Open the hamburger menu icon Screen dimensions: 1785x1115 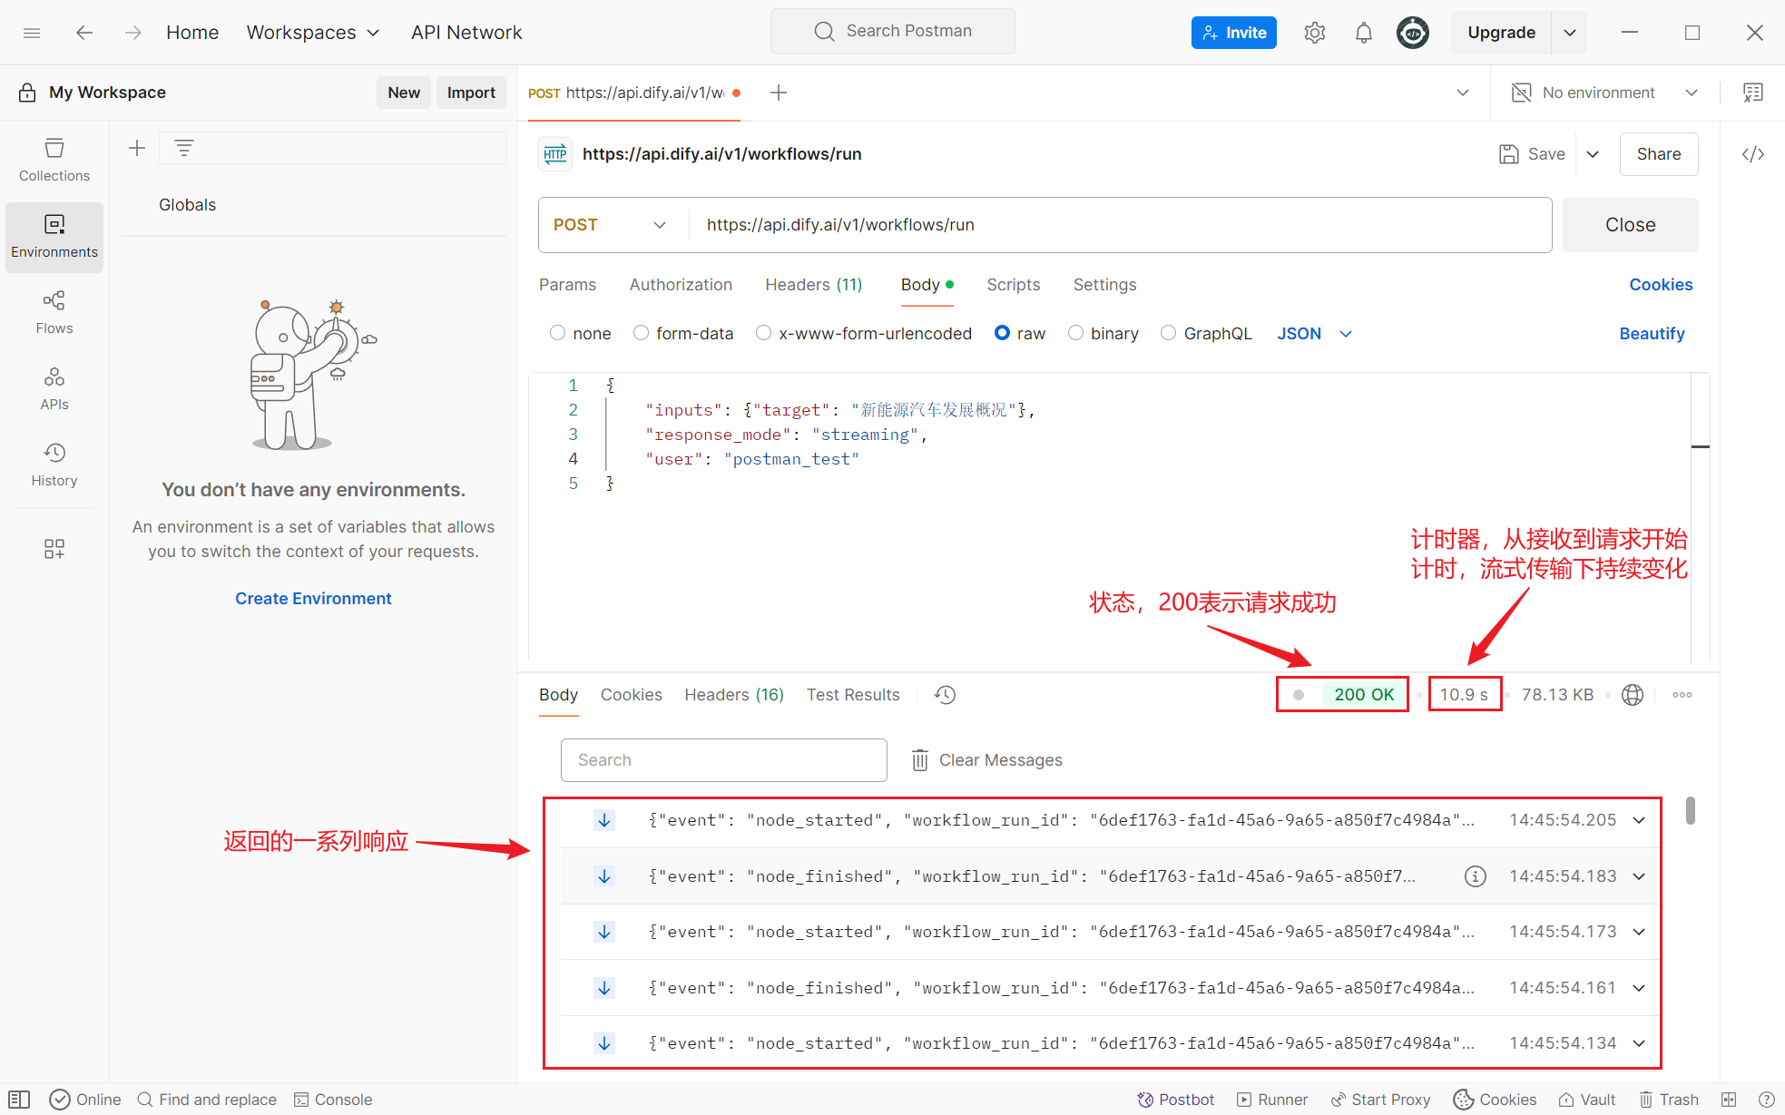(32, 33)
